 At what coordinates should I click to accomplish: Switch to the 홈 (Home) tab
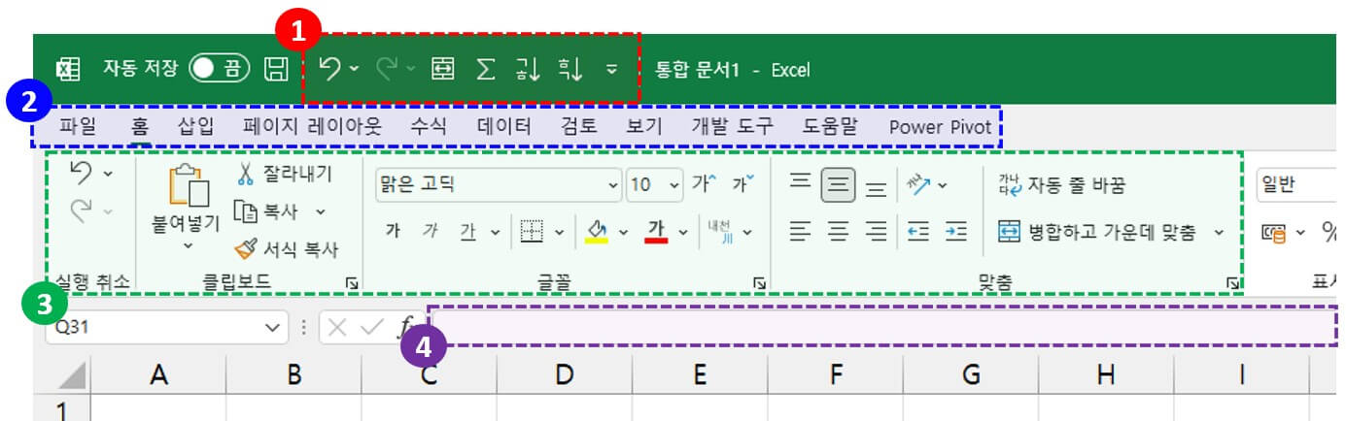[x=140, y=126]
